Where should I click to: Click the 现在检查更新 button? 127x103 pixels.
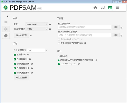pyautogui.click(x=21, y=78)
